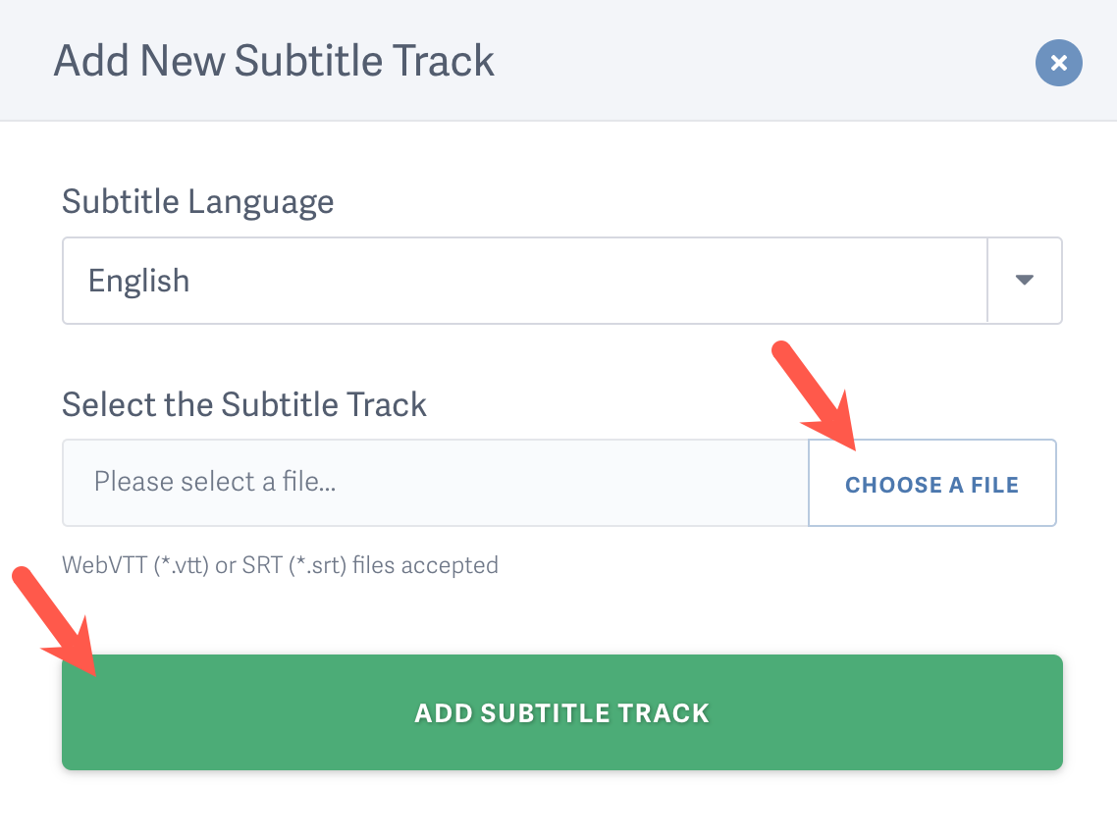1117x838 pixels.
Task: Expand the language list via the chevron
Action: point(1024,281)
